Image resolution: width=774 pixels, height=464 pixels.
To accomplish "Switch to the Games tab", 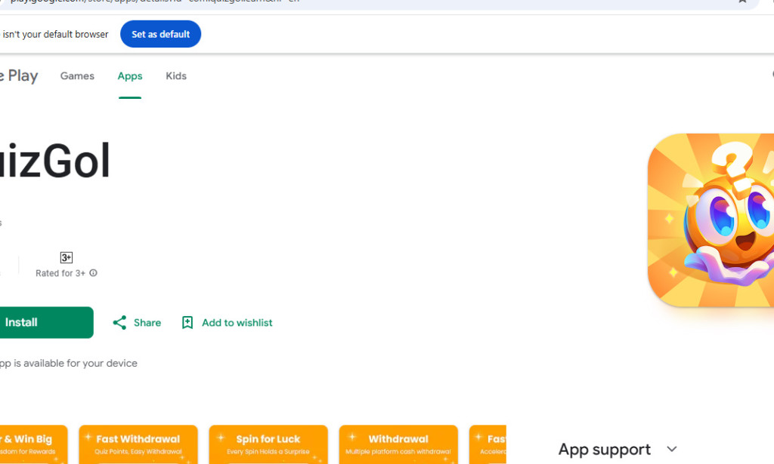I will [76, 75].
